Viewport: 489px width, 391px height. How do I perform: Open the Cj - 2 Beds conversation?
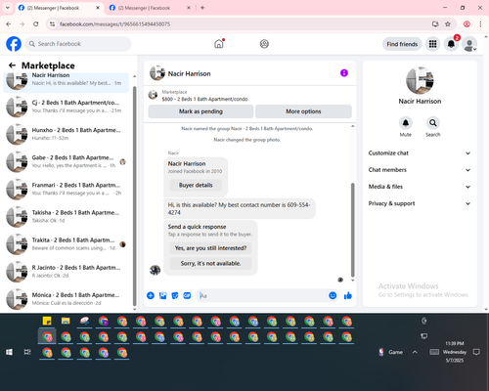tap(66, 107)
